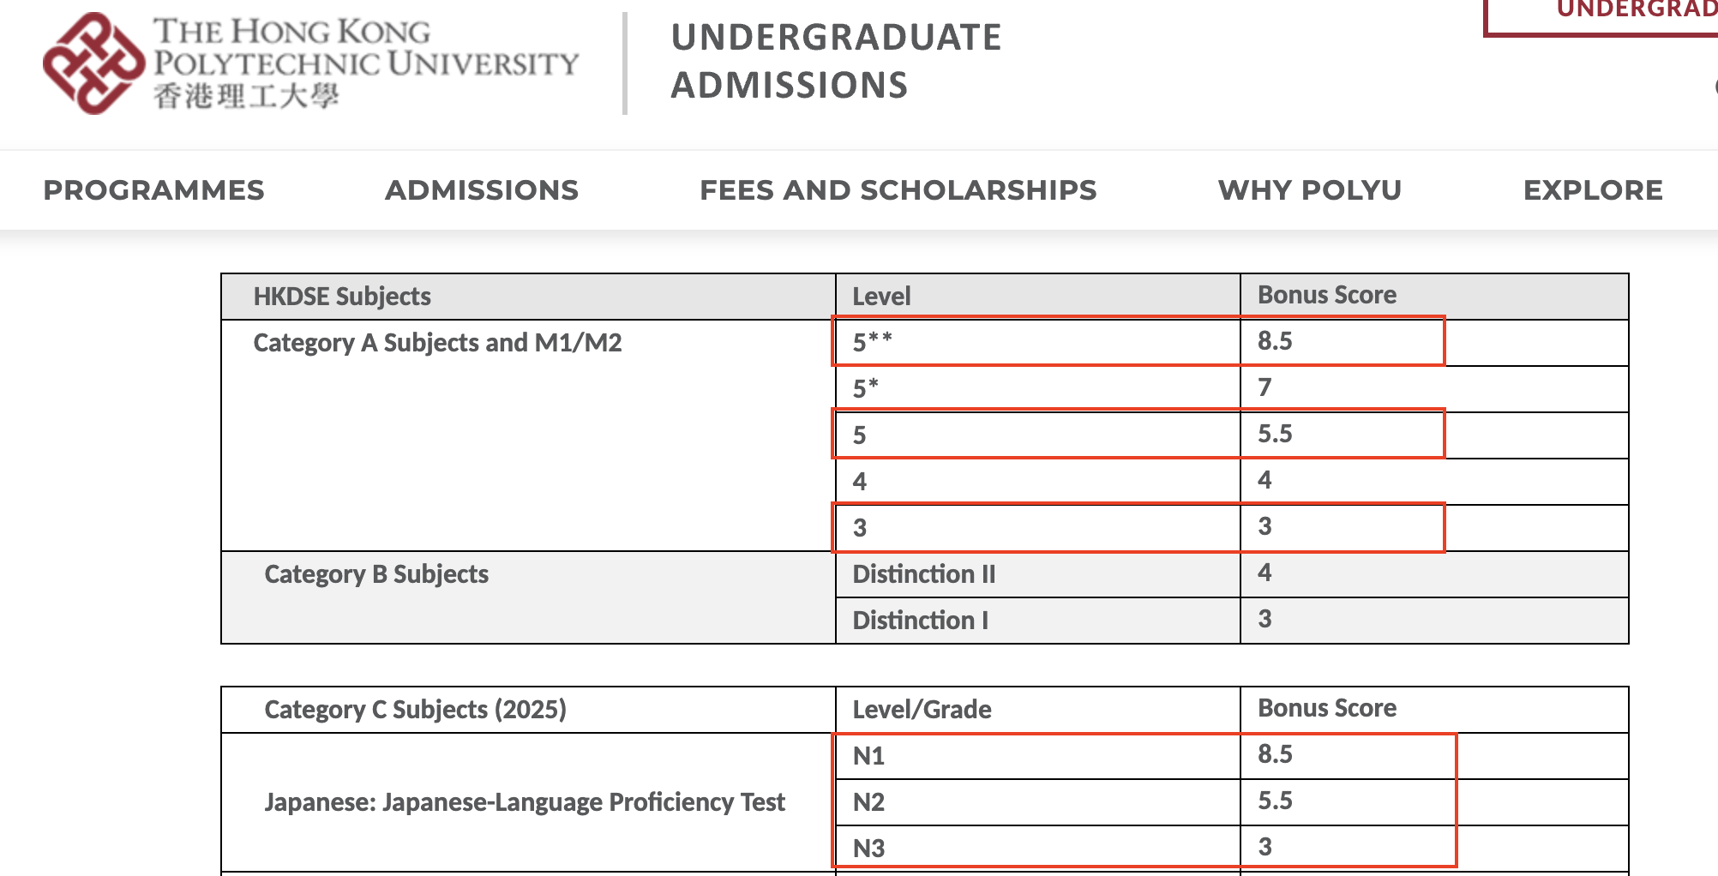
Task: Open Fees and Scholarships menu
Action: pyautogui.click(x=898, y=190)
